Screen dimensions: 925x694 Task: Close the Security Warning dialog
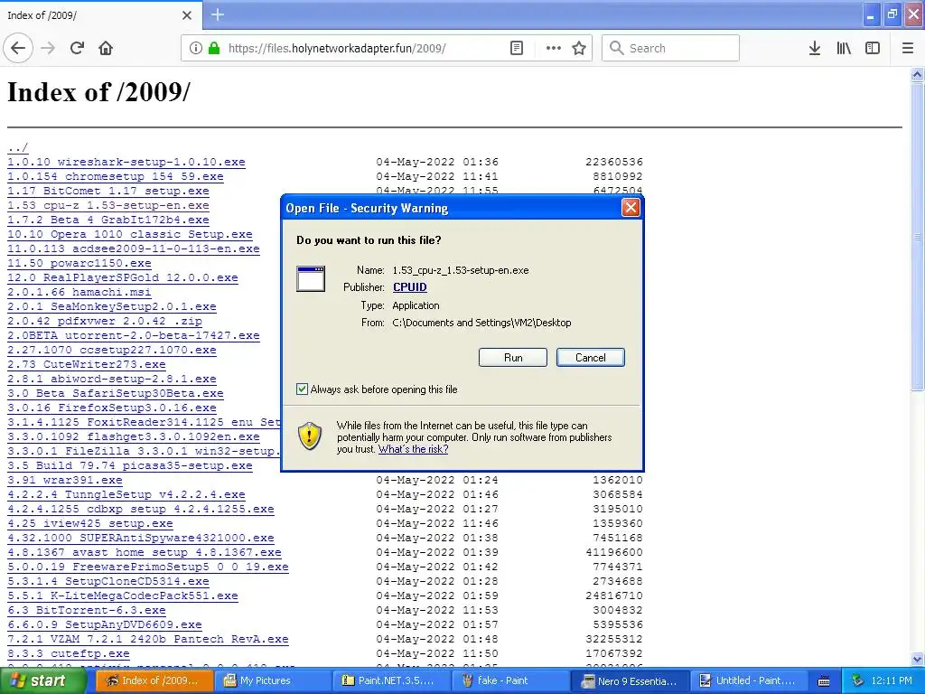click(631, 207)
